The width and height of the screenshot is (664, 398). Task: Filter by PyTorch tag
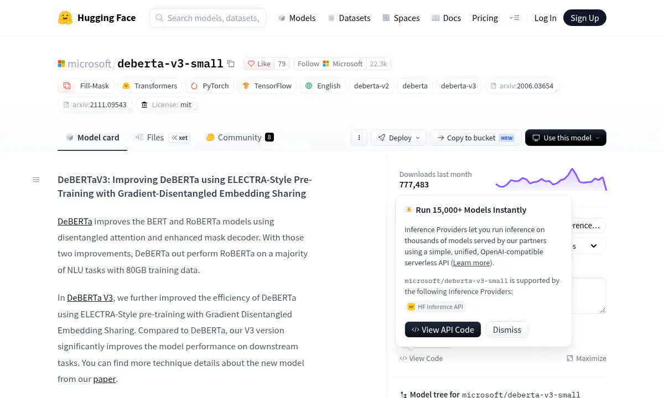[210, 86]
